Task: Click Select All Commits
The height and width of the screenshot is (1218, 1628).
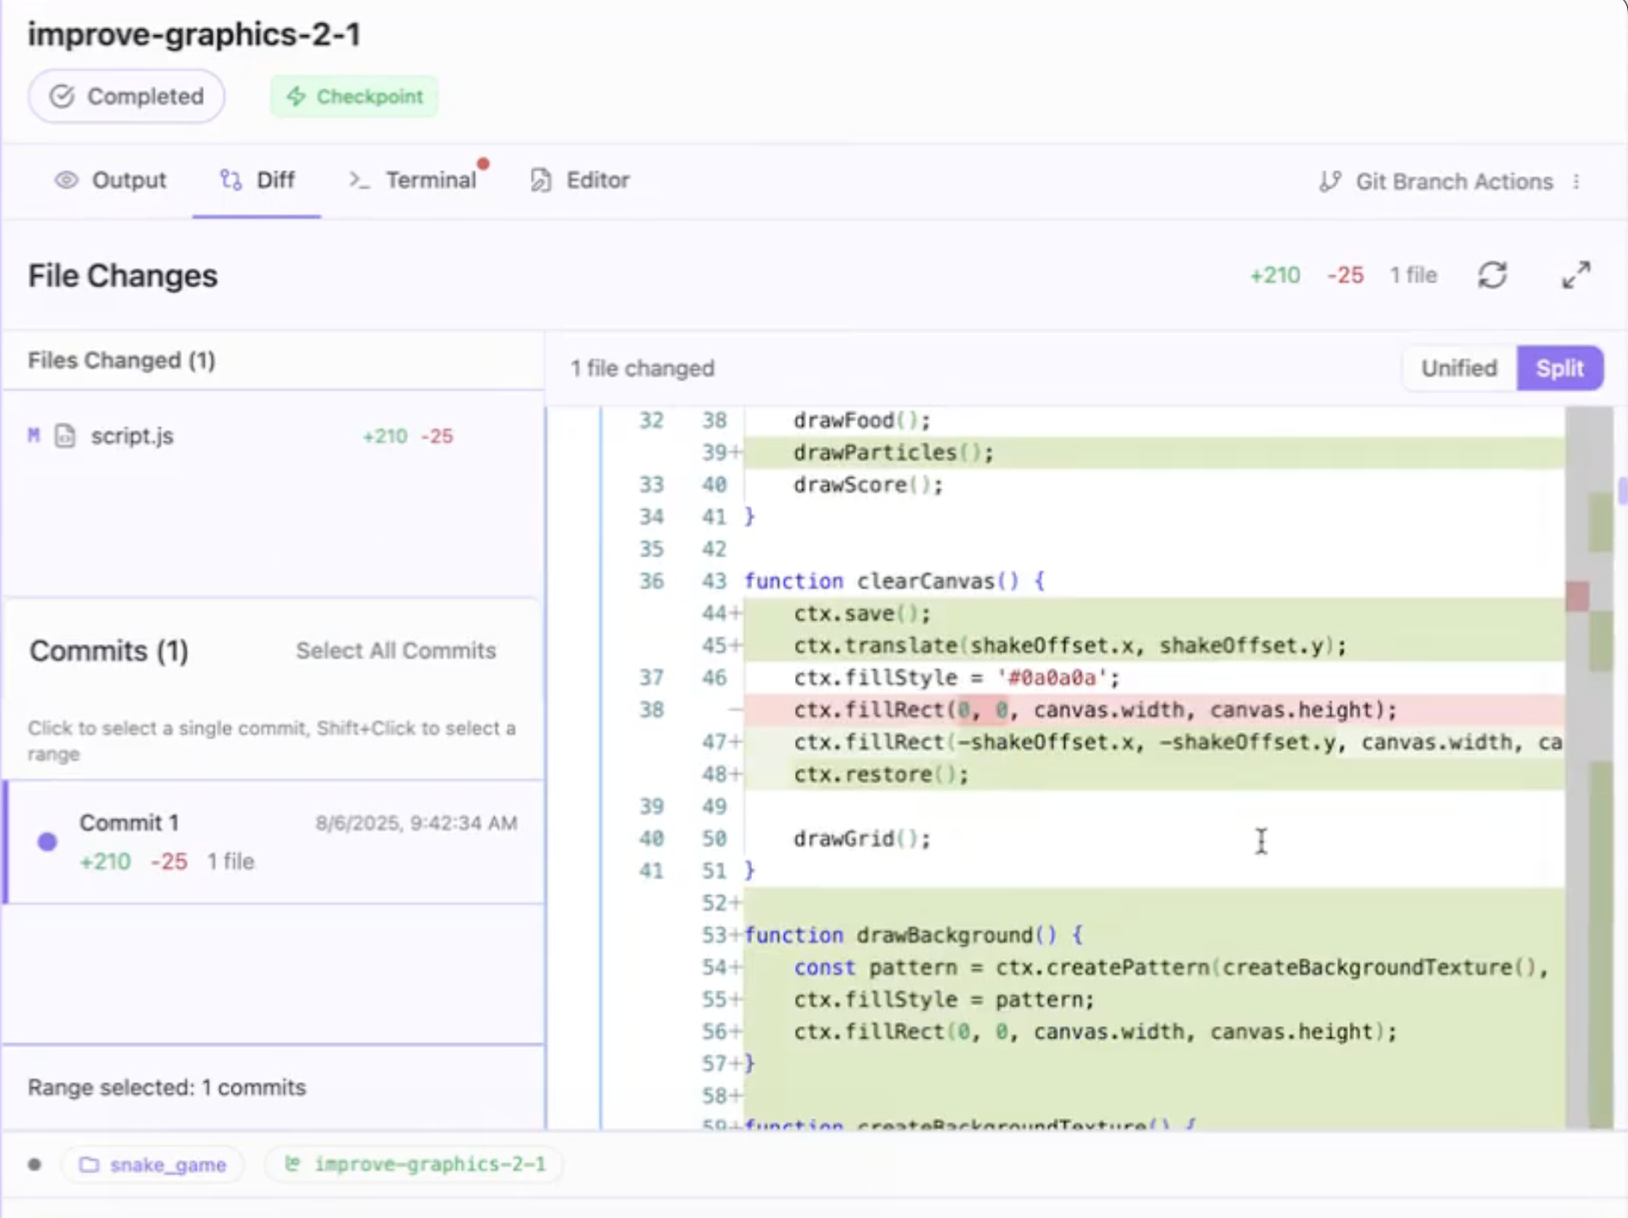Action: tap(396, 650)
